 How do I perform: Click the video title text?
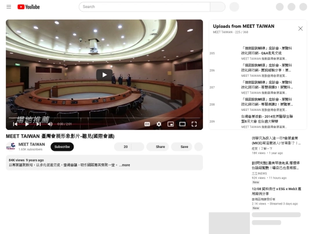(x=60, y=136)
